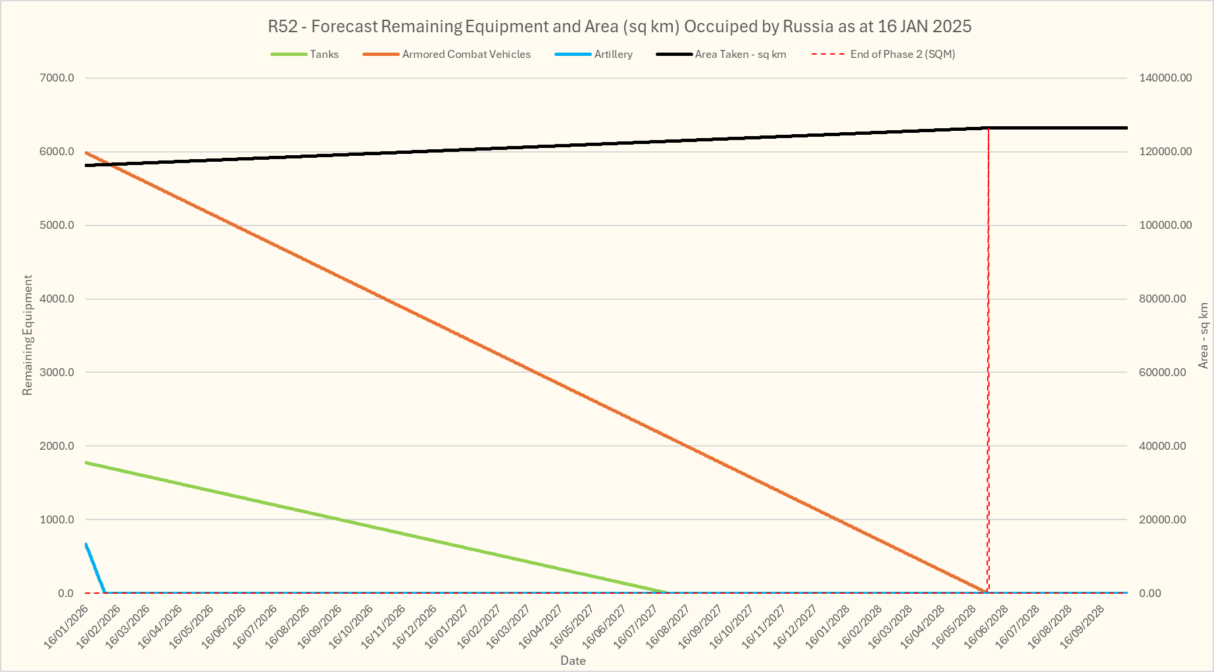Click the 140000.00 right axis label
Viewport: 1214px width, 672px height.
click(1165, 78)
